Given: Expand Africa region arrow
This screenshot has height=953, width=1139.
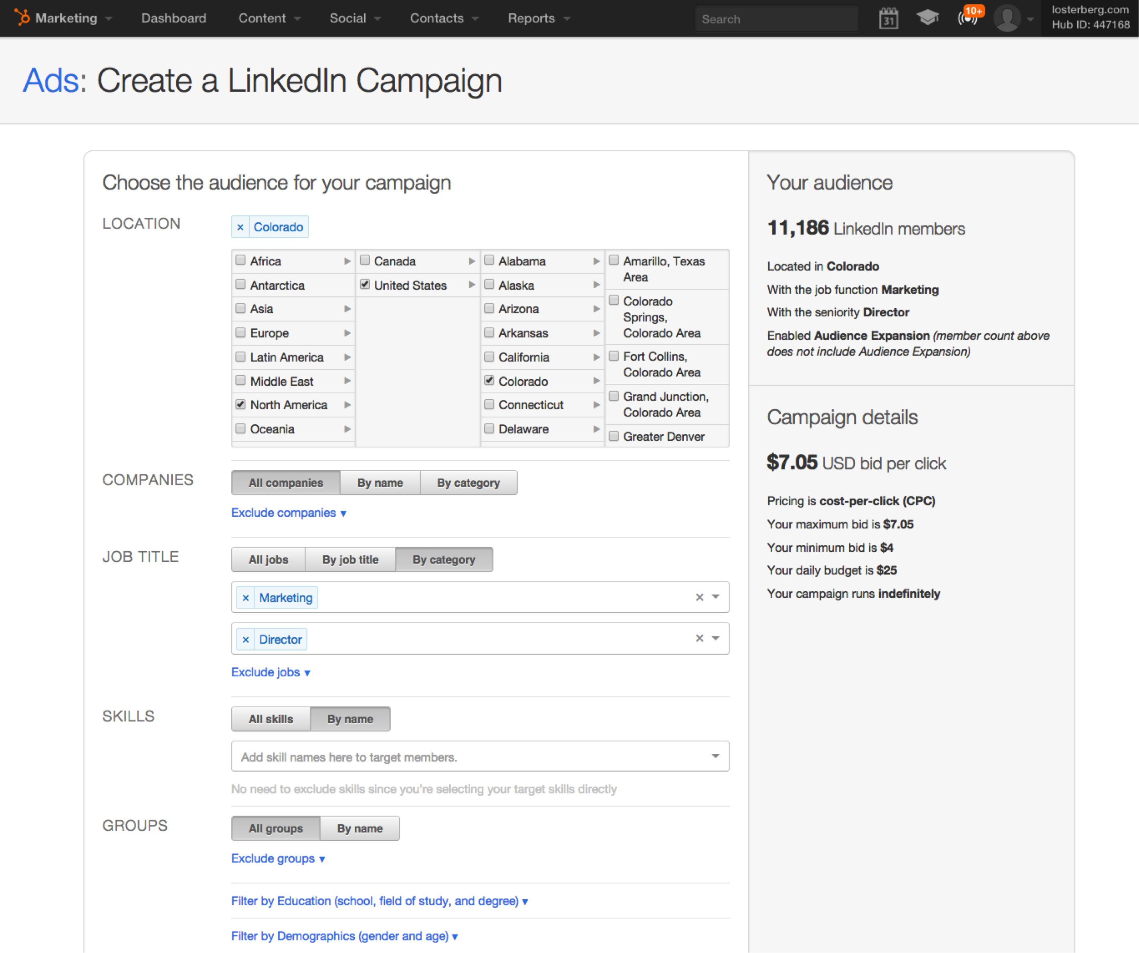Looking at the screenshot, I should coord(347,261).
